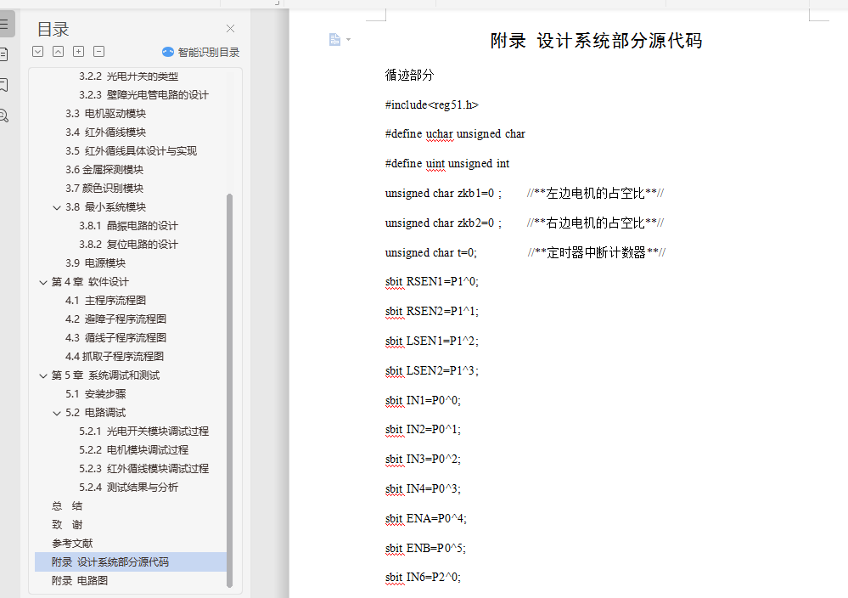This screenshot has width=848, height=598.
Task: Click the line sbit ENA=P0^4;
Action: click(x=425, y=519)
